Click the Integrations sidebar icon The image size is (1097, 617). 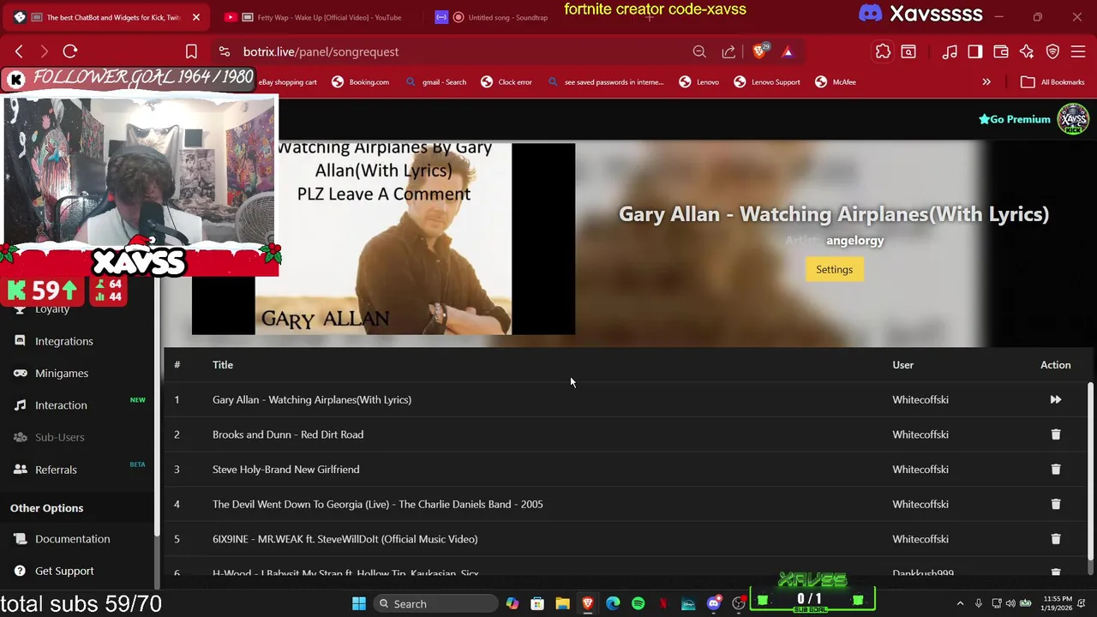tap(20, 341)
